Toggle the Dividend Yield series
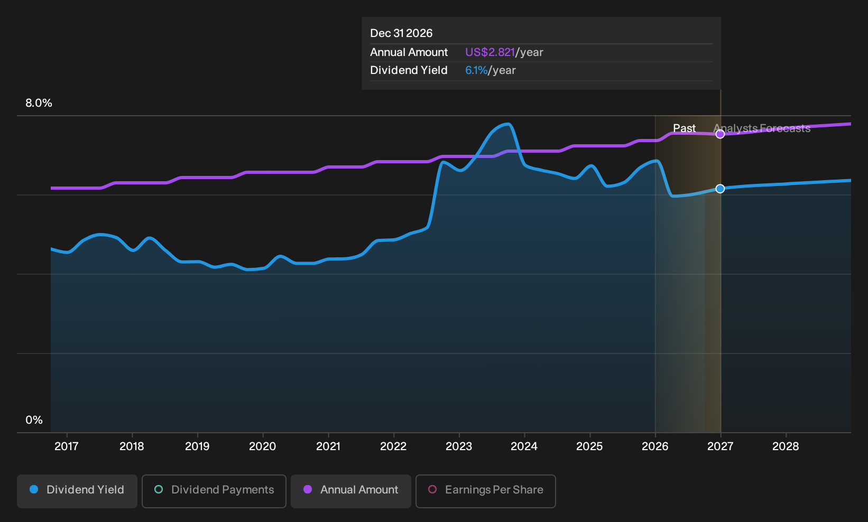 [77, 491]
